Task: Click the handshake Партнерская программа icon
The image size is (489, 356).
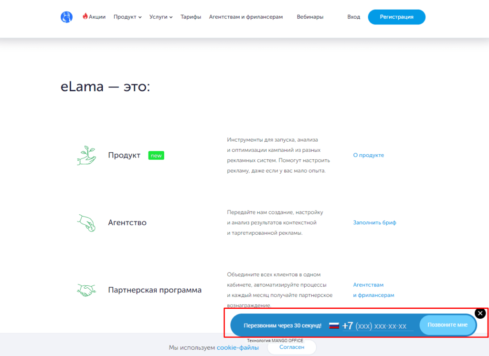Action: [x=86, y=290]
